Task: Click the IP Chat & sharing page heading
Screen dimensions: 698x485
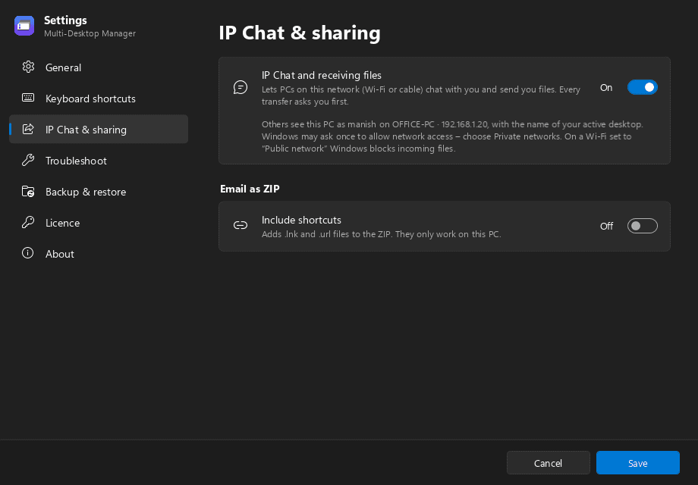Action: tap(300, 33)
